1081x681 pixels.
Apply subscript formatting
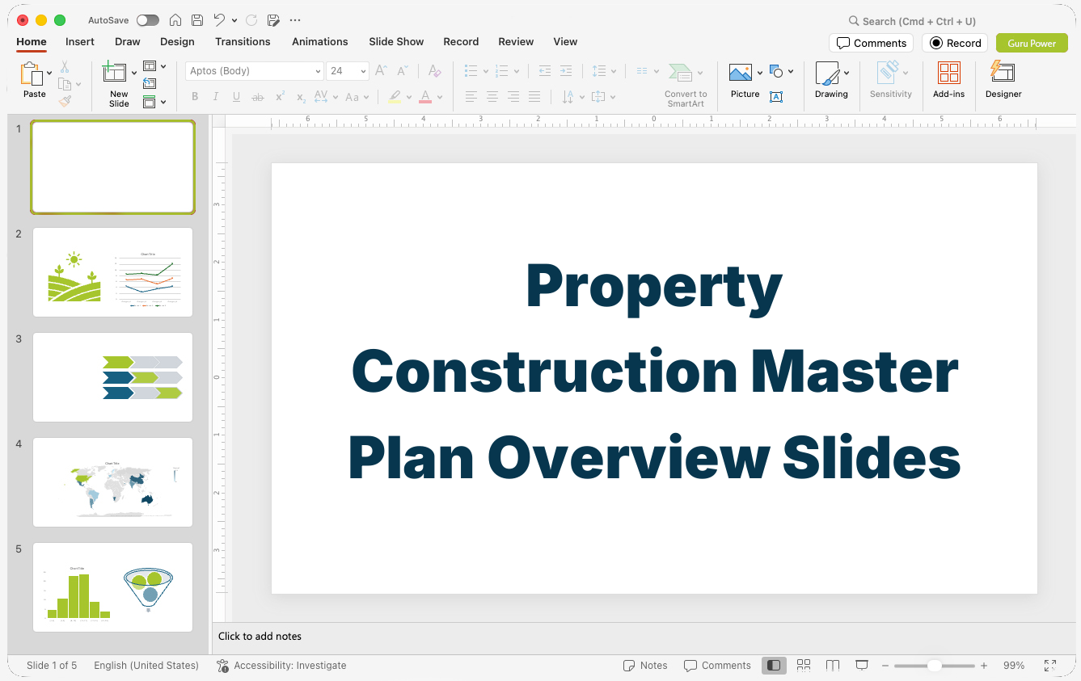301,97
